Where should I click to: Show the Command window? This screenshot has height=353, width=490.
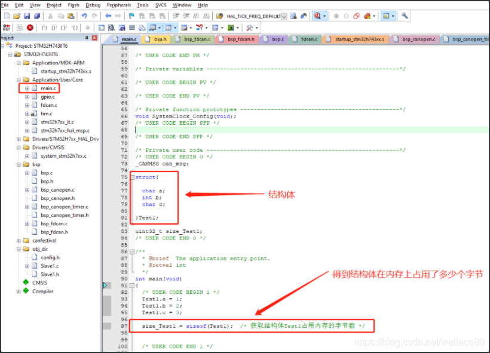click(101, 28)
